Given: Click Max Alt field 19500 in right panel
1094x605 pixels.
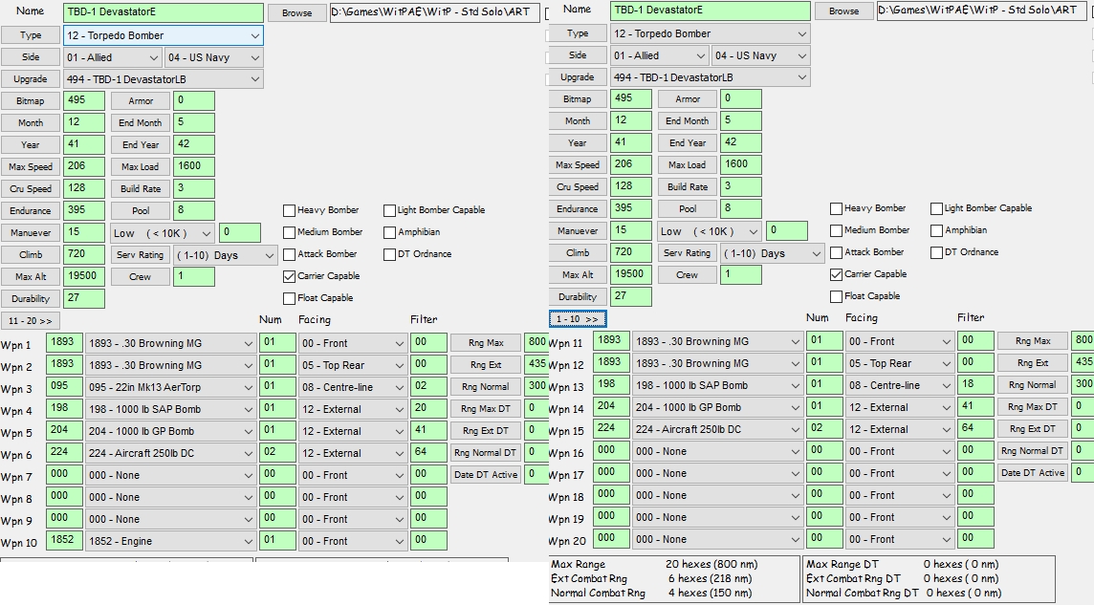Looking at the screenshot, I should pos(631,274).
